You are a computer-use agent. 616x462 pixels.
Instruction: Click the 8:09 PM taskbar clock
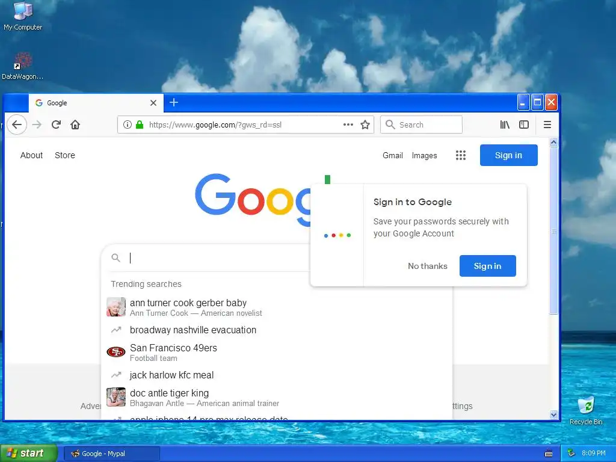pos(594,454)
